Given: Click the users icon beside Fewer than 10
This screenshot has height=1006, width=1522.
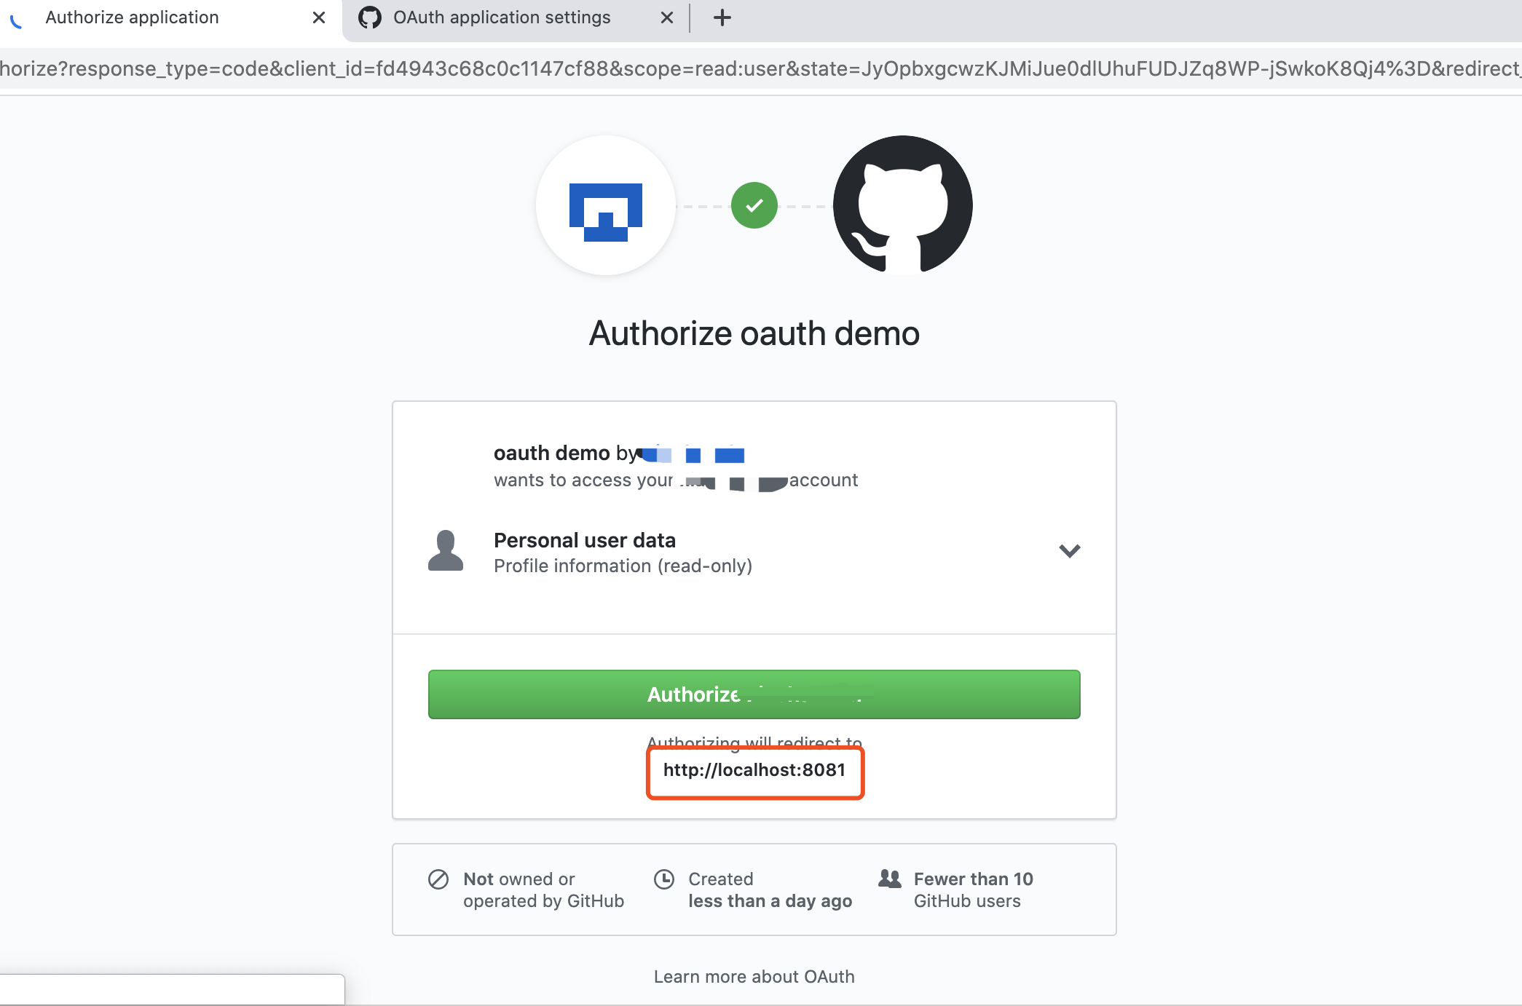Looking at the screenshot, I should pos(890,879).
